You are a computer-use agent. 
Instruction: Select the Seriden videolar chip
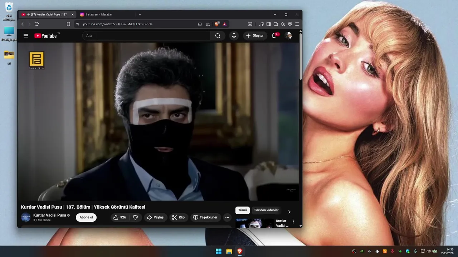coord(266,210)
